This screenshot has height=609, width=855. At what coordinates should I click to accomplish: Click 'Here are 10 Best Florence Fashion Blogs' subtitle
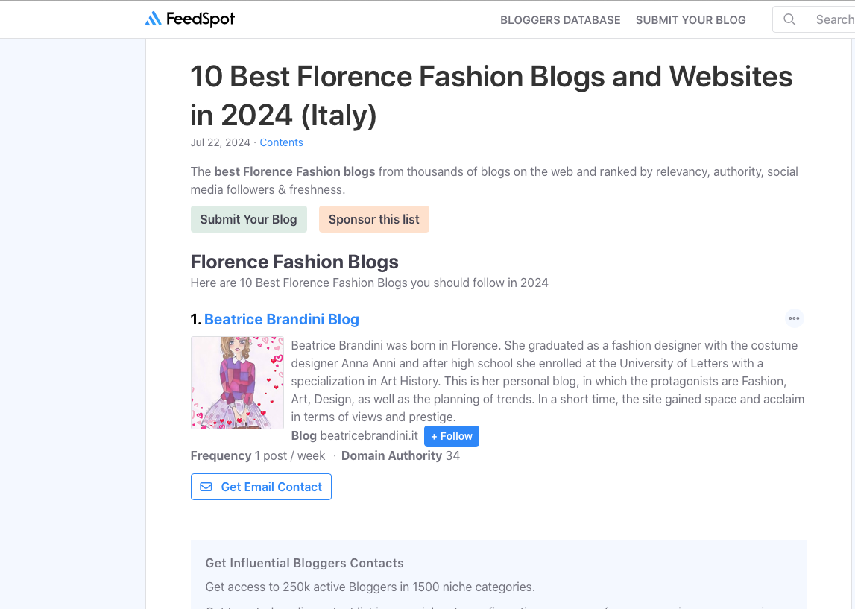point(369,283)
